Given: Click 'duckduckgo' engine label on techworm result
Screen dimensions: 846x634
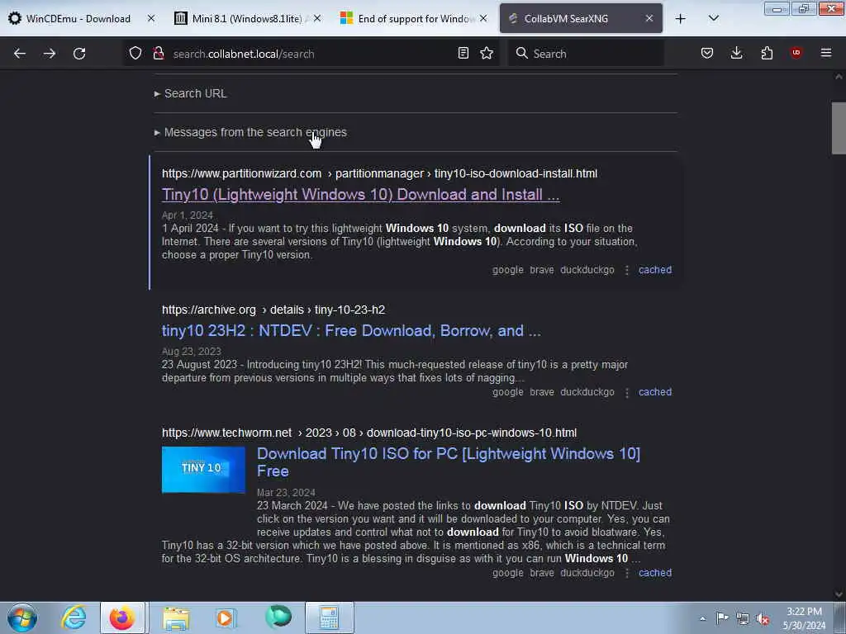Looking at the screenshot, I should pos(587,573).
